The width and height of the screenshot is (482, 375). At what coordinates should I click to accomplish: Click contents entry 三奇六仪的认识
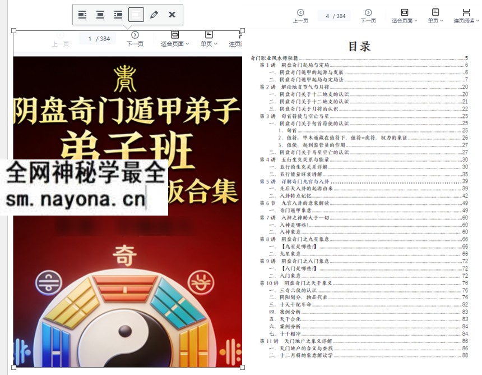tap(369, 290)
